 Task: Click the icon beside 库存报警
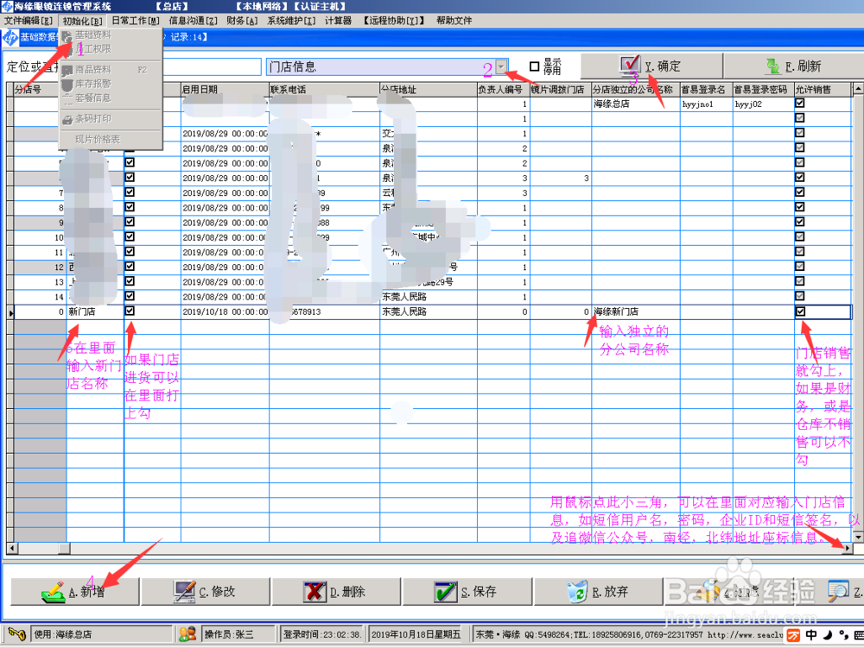[67, 85]
